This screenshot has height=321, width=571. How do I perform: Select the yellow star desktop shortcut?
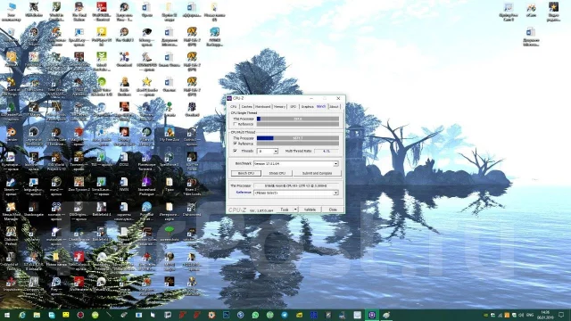146,86
